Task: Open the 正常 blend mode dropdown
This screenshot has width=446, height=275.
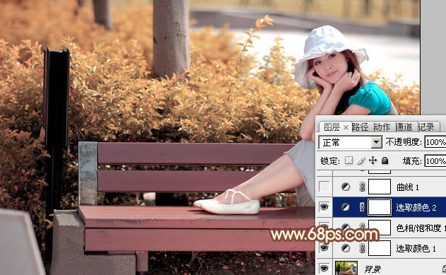Action: 351,142
